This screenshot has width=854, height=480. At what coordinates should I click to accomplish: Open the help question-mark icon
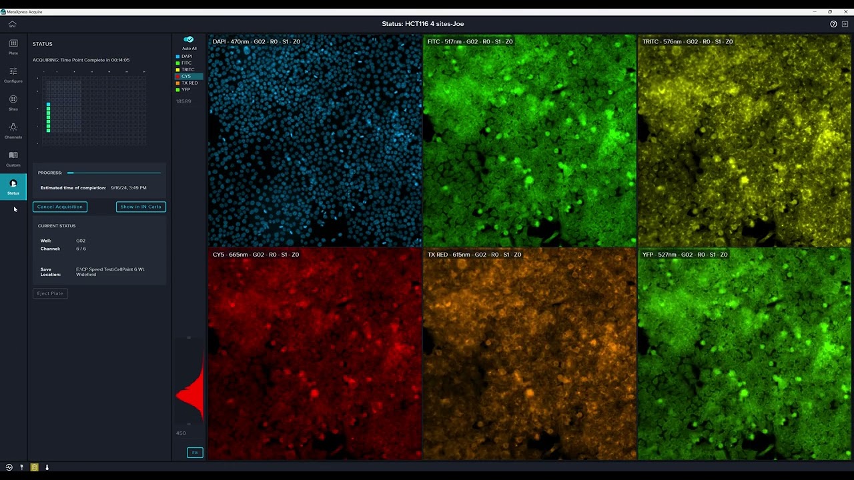click(833, 24)
